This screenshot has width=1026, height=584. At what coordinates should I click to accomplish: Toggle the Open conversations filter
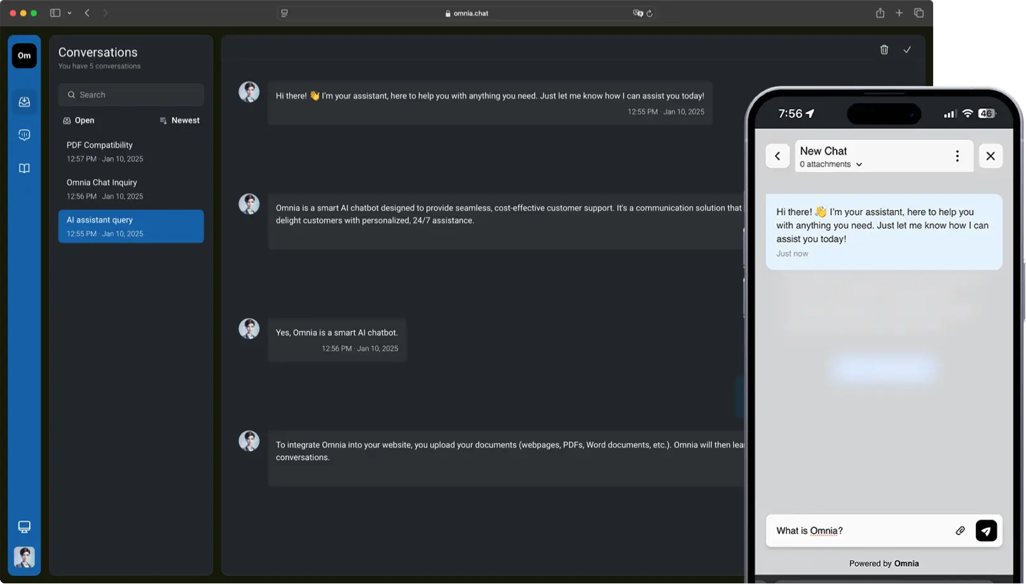[79, 120]
